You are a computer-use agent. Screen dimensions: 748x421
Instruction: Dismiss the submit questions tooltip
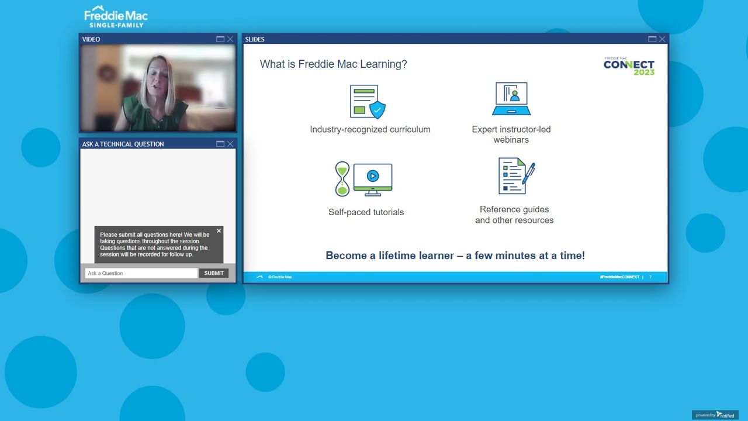point(219,231)
